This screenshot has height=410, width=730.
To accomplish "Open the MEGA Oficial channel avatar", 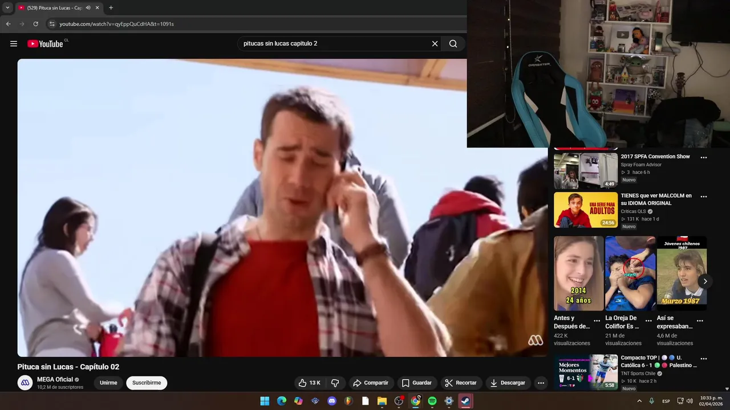I will point(25,383).
